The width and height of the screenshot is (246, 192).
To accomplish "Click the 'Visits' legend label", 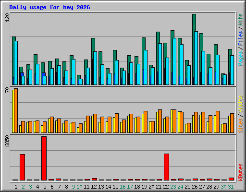I will point(240,104).
